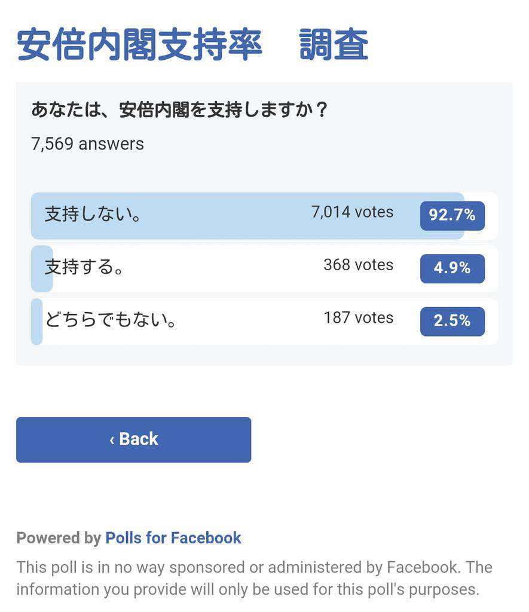Click the 7,014 votes count
Screen dimensions: 529x612
point(352,212)
